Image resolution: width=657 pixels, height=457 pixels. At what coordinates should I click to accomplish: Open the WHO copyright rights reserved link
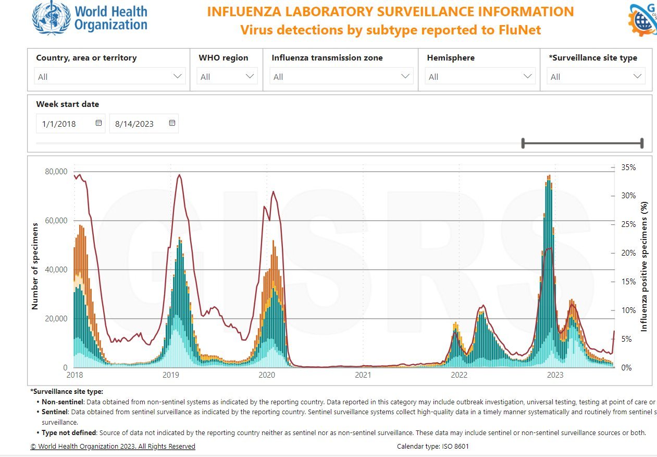coord(113,447)
